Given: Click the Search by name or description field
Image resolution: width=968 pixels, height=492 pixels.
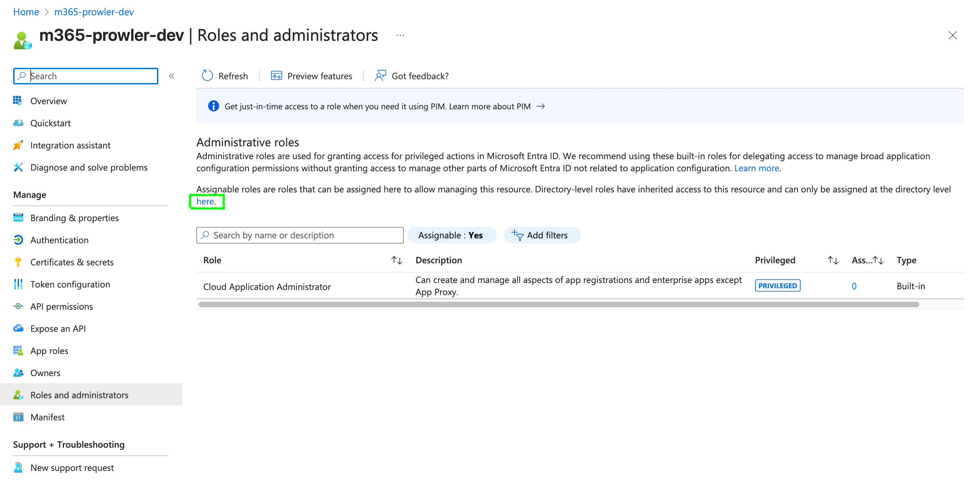Looking at the screenshot, I should tap(299, 235).
